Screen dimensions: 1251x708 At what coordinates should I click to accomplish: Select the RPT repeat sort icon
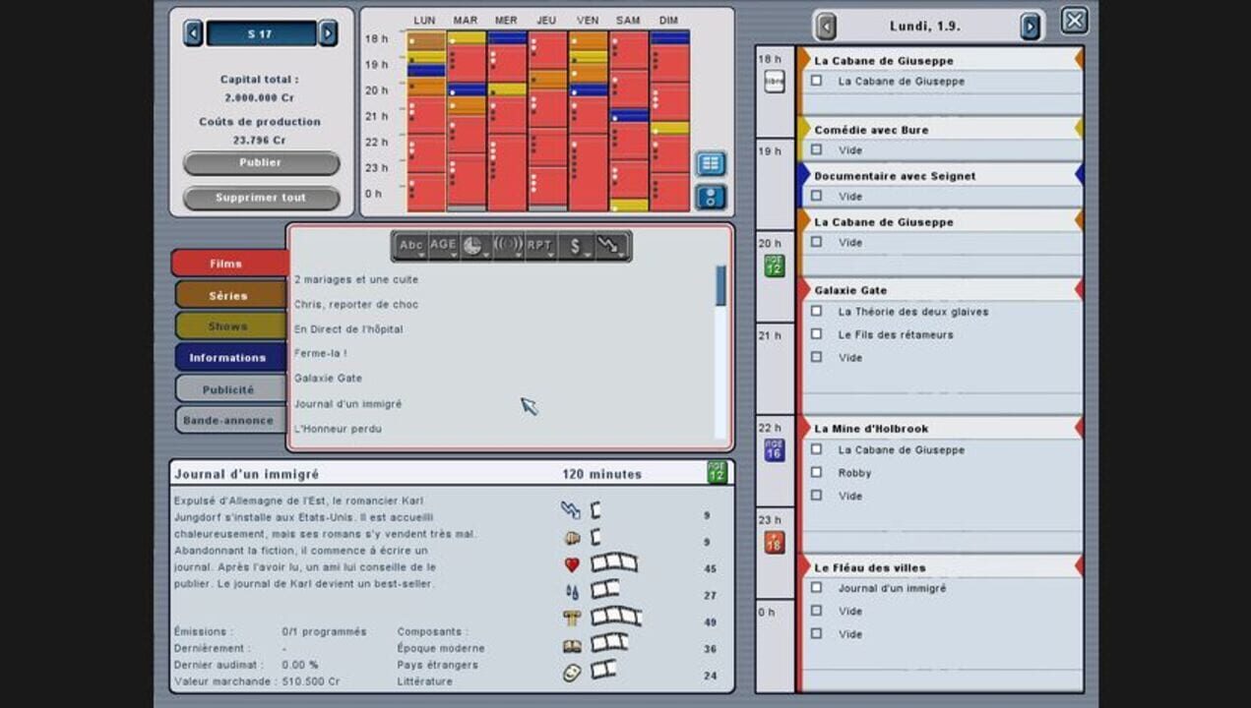(x=539, y=244)
